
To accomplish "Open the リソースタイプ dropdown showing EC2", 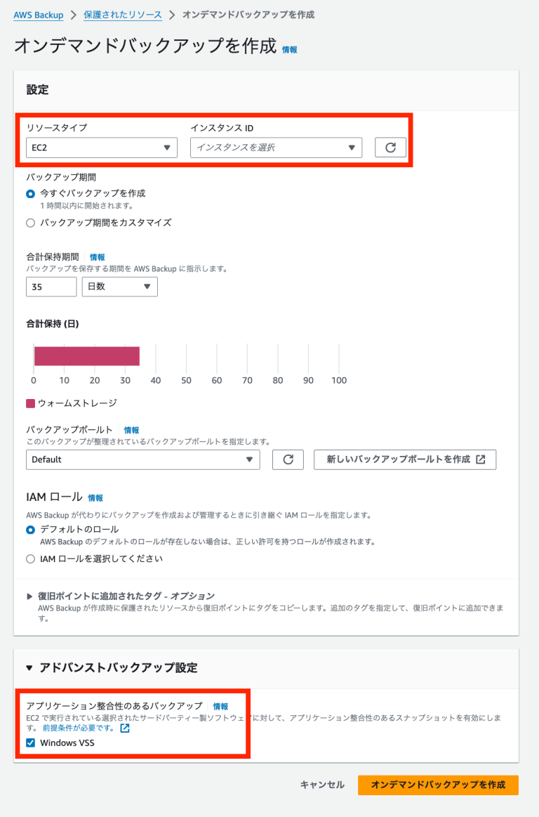I will pos(101,148).
